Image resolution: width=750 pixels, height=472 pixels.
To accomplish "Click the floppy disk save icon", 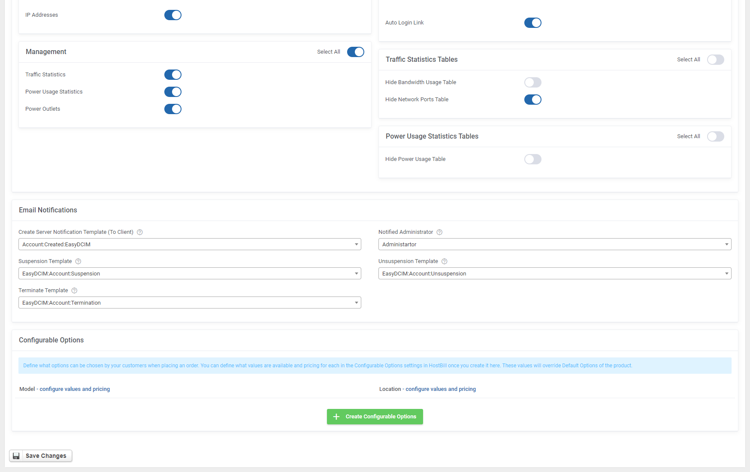I will (x=16, y=456).
